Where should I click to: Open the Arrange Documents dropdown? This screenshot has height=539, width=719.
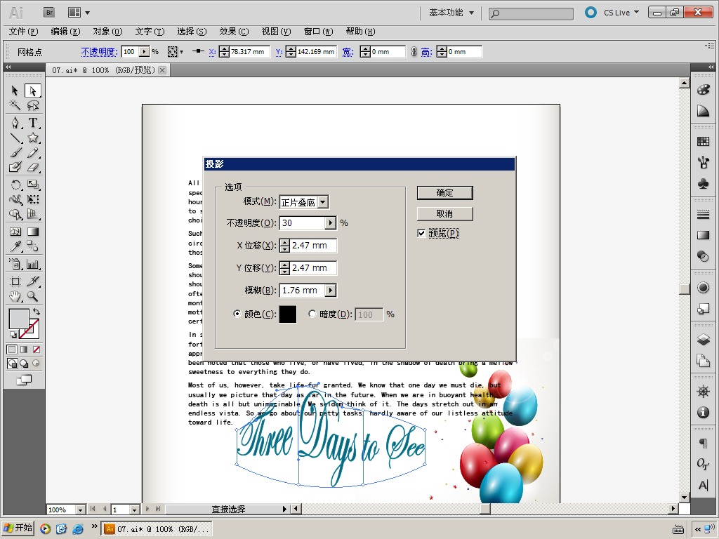(79, 13)
